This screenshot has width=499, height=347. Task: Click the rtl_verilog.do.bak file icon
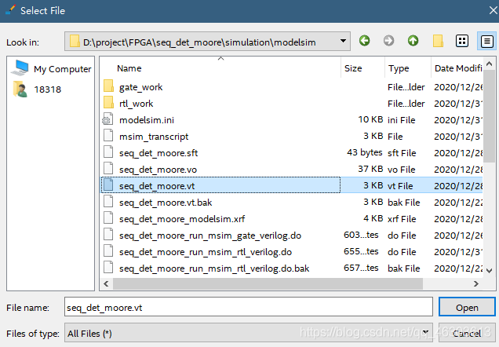coord(108,268)
